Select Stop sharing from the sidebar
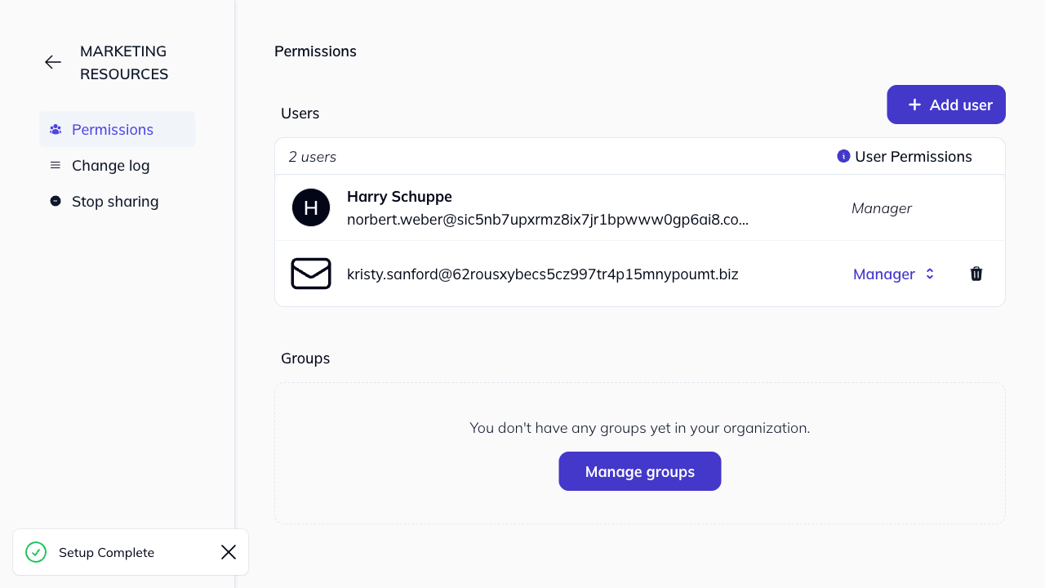The height and width of the screenshot is (588, 1045). [x=115, y=201]
